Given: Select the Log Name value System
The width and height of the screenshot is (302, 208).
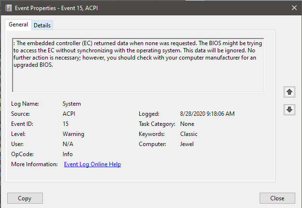Looking at the screenshot, I should click(72, 104).
